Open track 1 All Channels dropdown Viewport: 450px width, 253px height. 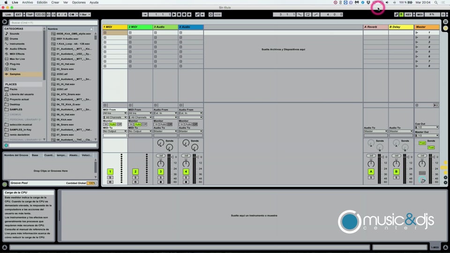tap(115, 117)
